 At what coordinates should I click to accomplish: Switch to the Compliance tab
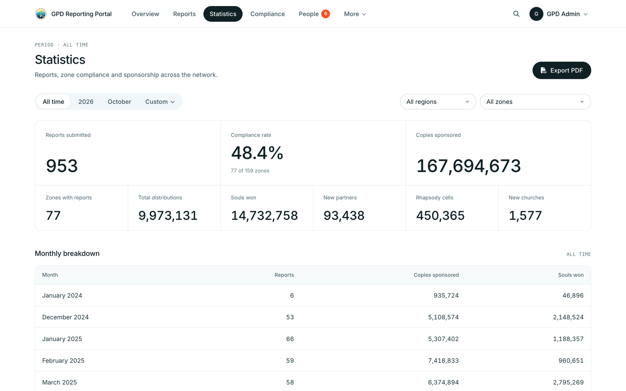(x=268, y=14)
